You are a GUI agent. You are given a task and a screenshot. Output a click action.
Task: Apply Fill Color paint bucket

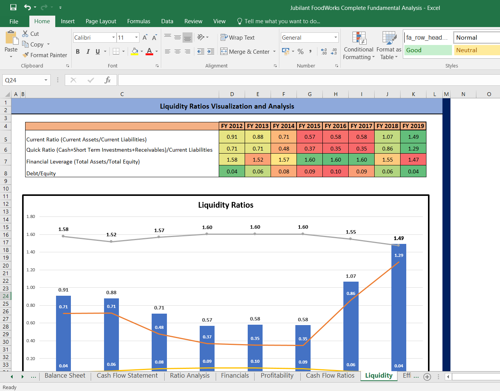pos(135,51)
